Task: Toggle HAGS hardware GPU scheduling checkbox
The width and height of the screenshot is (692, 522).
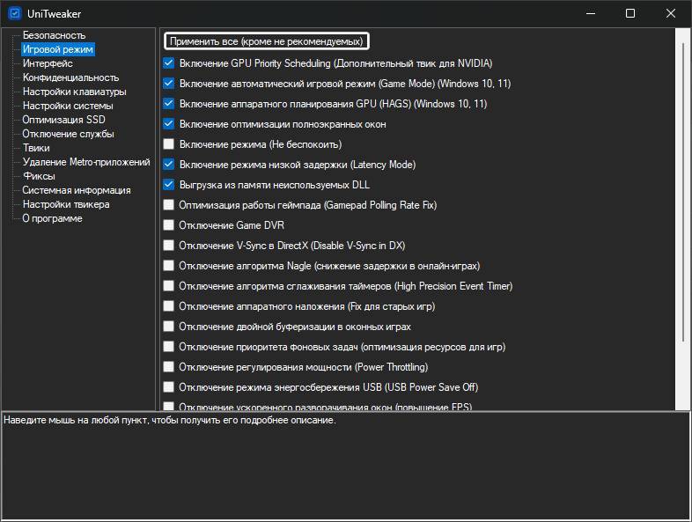Action: (168, 104)
